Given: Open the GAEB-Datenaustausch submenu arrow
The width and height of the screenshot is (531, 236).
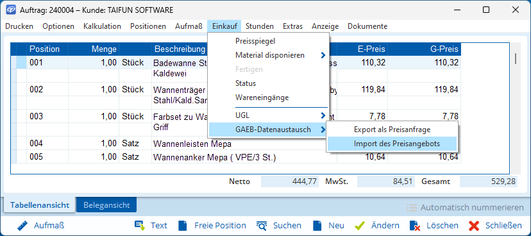Looking at the screenshot, I should (323, 130).
